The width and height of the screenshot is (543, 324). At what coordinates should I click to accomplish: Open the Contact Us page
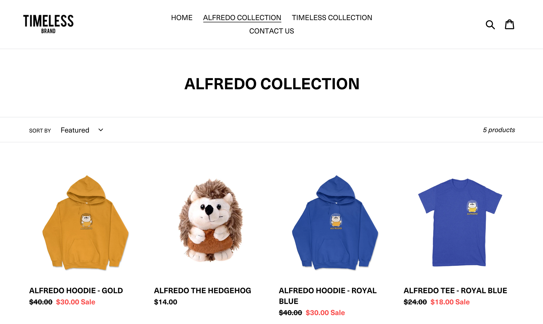[271, 31]
